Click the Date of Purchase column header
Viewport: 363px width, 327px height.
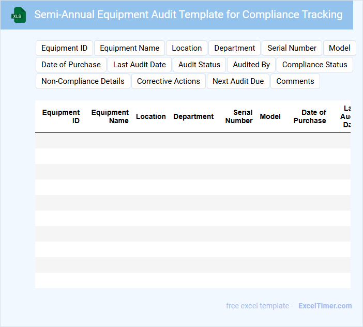pos(310,116)
